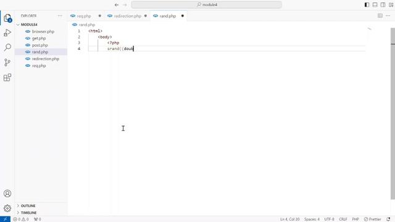Open the Extensions view

coord(7,77)
